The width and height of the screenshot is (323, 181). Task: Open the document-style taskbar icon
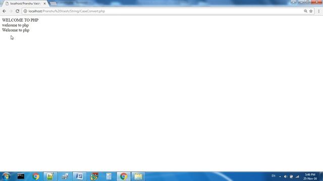(x=109, y=176)
